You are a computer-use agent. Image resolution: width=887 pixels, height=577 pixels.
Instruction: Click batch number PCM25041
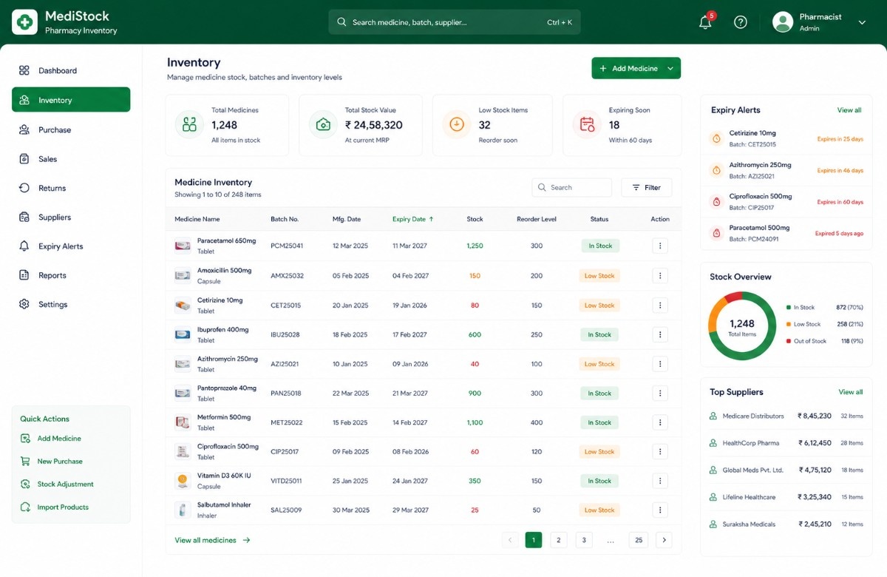coord(287,246)
